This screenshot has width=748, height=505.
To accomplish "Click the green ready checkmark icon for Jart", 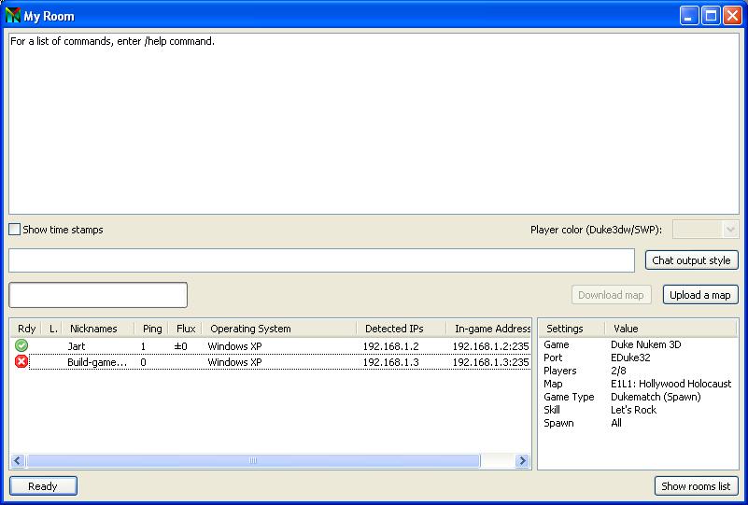I will [21, 346].
